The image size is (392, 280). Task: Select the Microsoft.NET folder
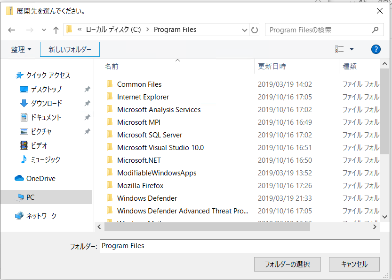(x=139, y=160)
